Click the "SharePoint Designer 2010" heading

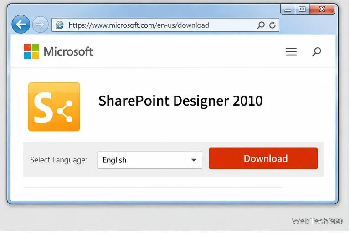(180, 101)
